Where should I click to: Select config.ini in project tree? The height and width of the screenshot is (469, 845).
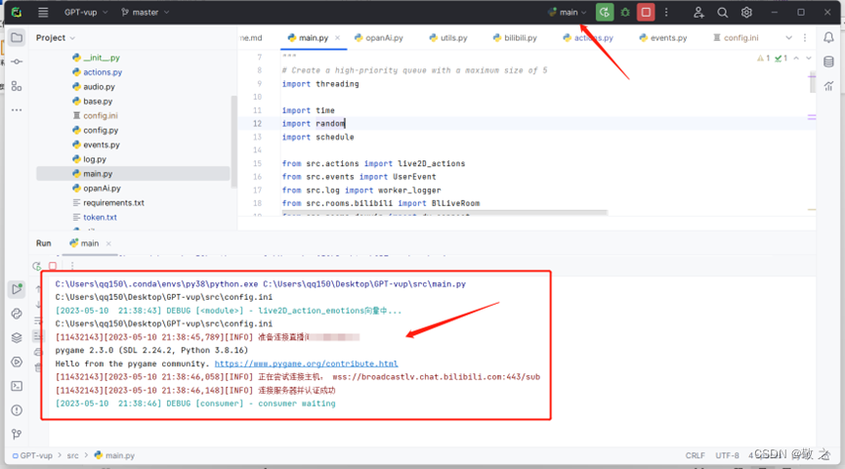click(x=96, y=115)
